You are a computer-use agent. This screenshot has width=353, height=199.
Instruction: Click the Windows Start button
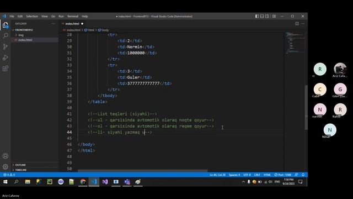[5, 182]
